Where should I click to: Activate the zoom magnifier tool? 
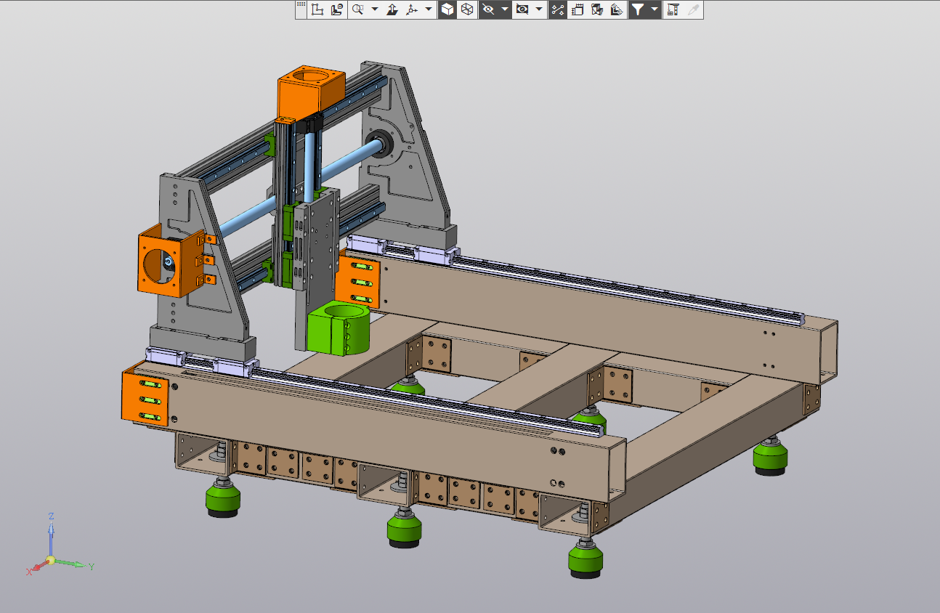[x=358, y=10]
